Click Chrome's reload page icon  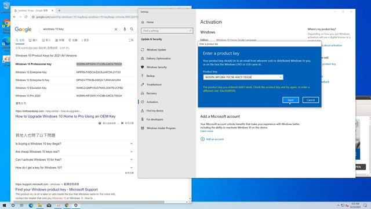26,17
